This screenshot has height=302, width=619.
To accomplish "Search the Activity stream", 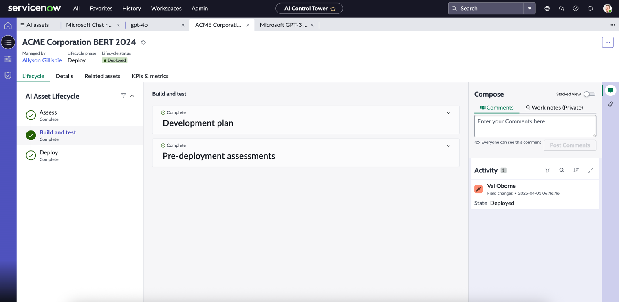I will tap(562, 170).
